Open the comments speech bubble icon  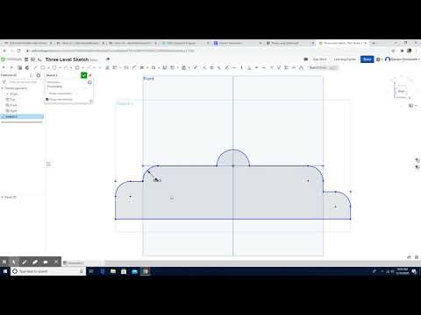pos(306,59)
